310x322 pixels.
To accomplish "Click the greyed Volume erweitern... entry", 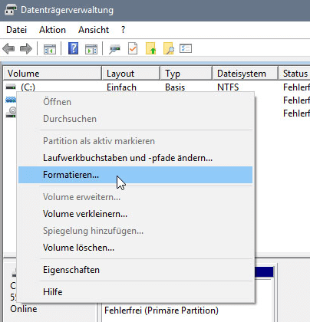I will tap(135, 197).
